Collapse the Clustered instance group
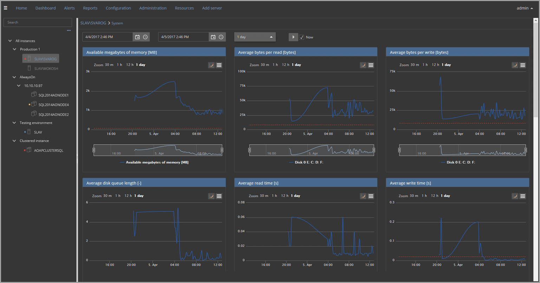The width and height of the screenshot is (540, 283). [14, 140]
